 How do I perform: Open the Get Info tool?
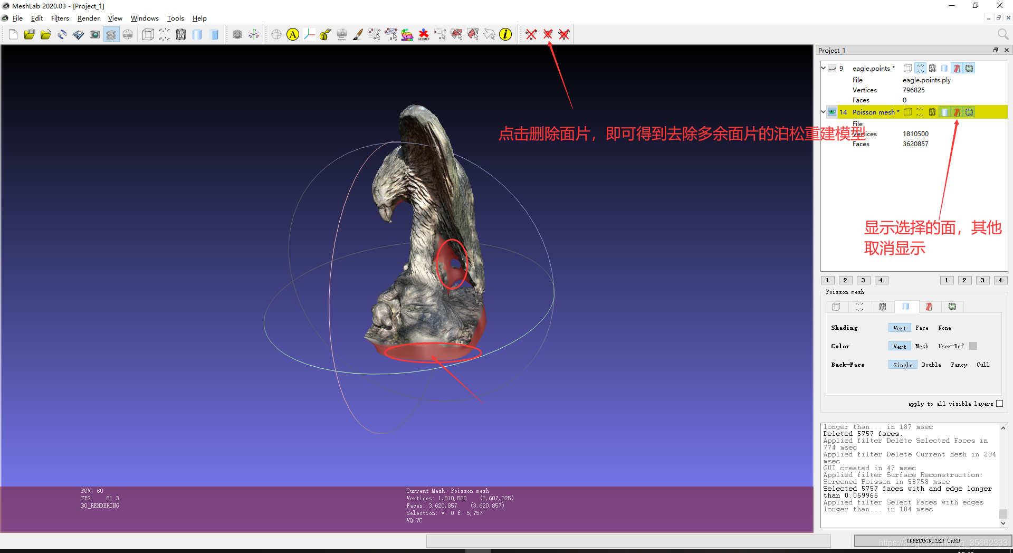[505, 35]
